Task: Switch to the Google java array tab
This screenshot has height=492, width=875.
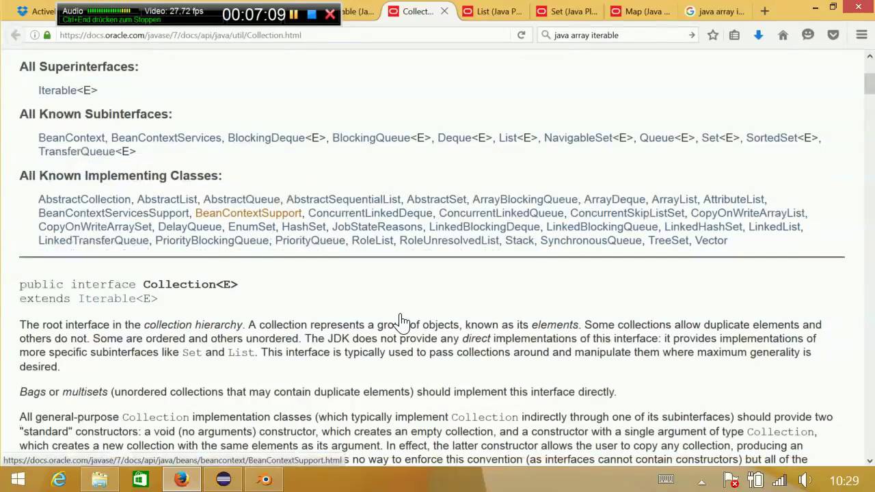Action: [714, 11]
